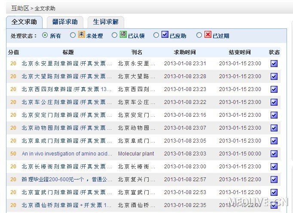Click the 标题 column header

(68, 52)
